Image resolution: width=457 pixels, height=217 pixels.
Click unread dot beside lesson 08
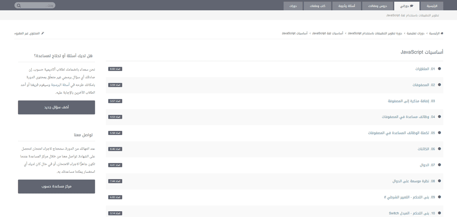(x=439, y=181)
